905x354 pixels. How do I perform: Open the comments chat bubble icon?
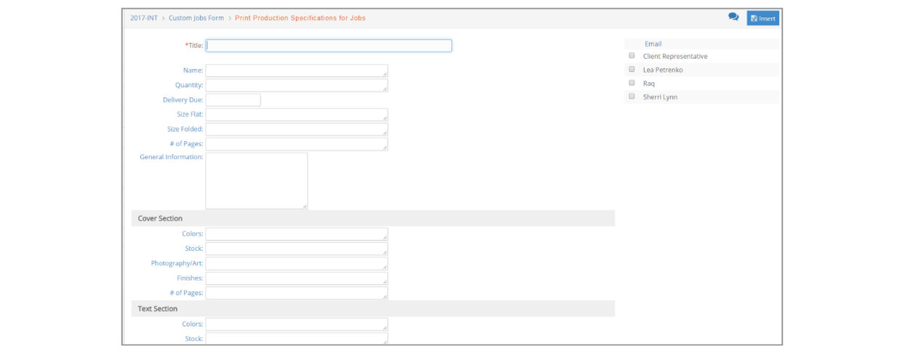pos(733,17)
